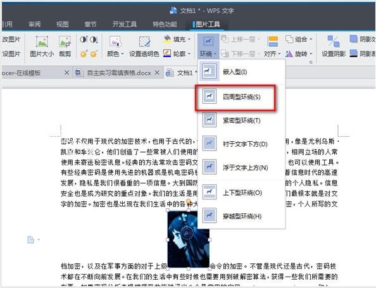The width and height of the screenshot is (376, 288).
Task: Switch to 自主实习需填表格.docx document tab
Action: [119, 73]
